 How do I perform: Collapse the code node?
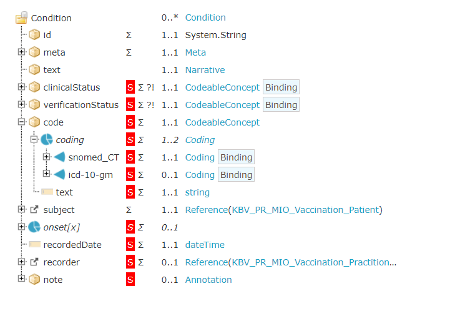pos(21,122)
